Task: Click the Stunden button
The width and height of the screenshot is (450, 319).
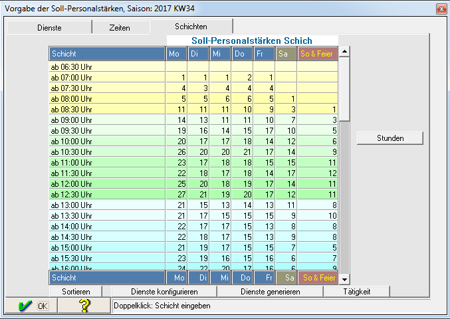Action: coord(390,138)
